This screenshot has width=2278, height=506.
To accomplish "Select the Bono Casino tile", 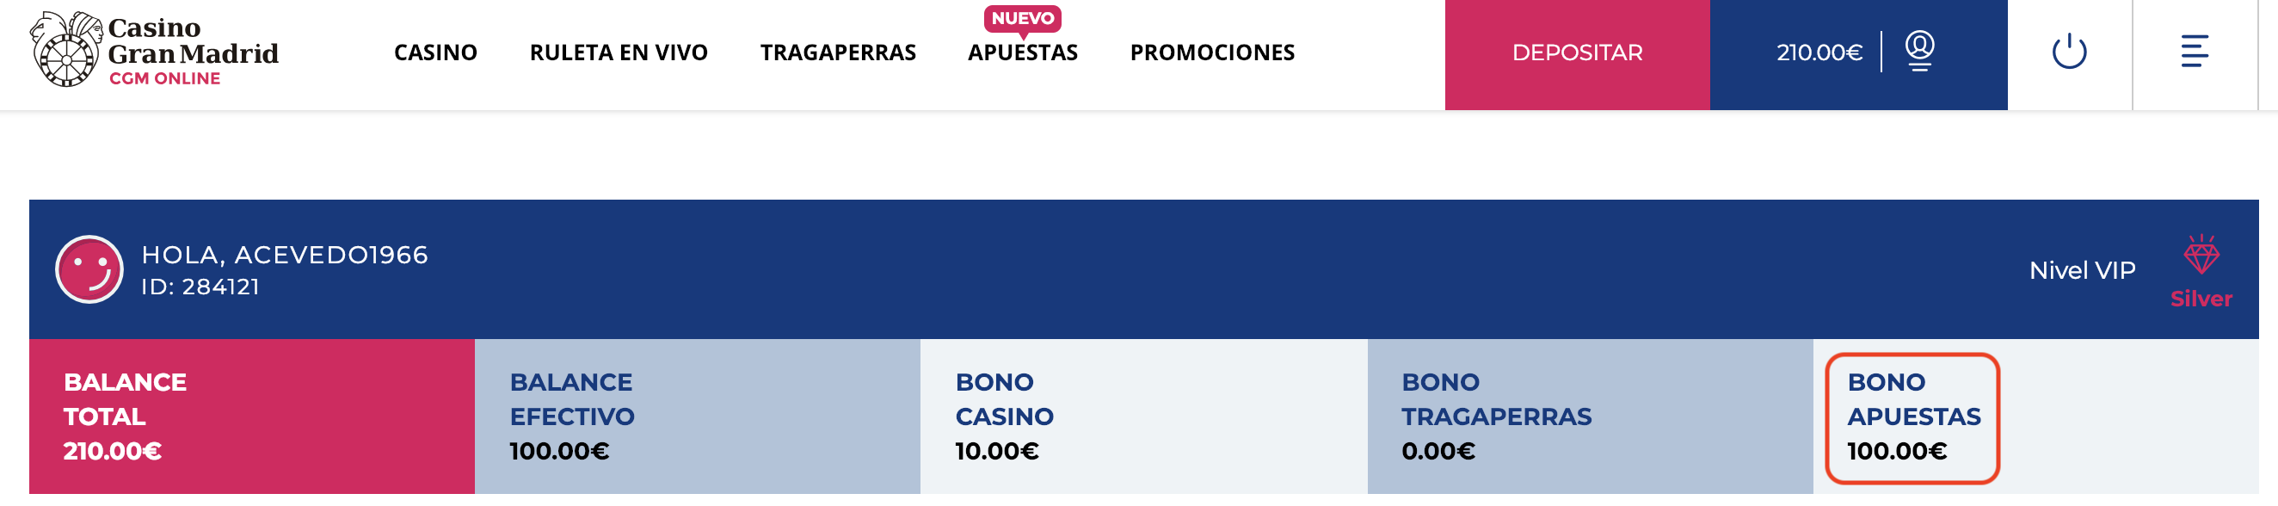I will pos(1142,416).
